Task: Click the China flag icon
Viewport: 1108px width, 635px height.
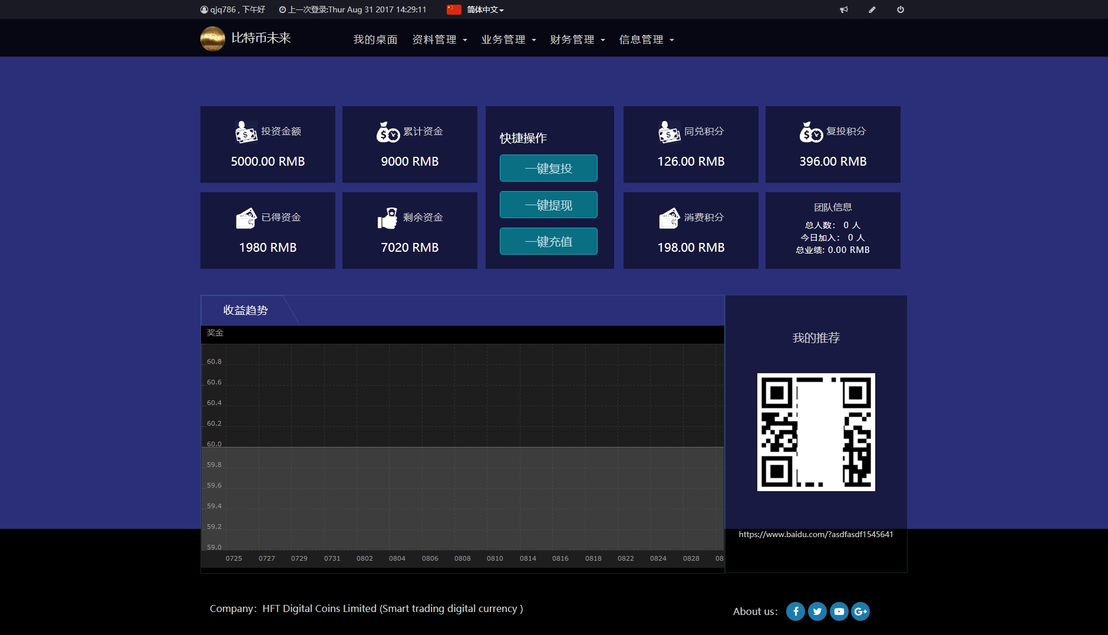Action: pos(454,9)
